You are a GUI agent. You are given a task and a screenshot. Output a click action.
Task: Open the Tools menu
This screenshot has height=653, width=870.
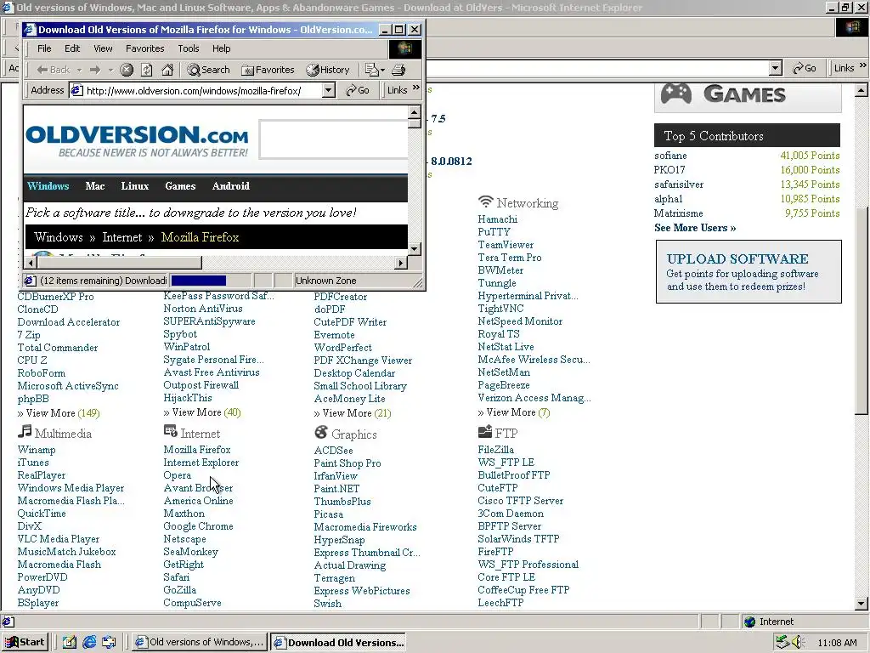tap(188, 48)
